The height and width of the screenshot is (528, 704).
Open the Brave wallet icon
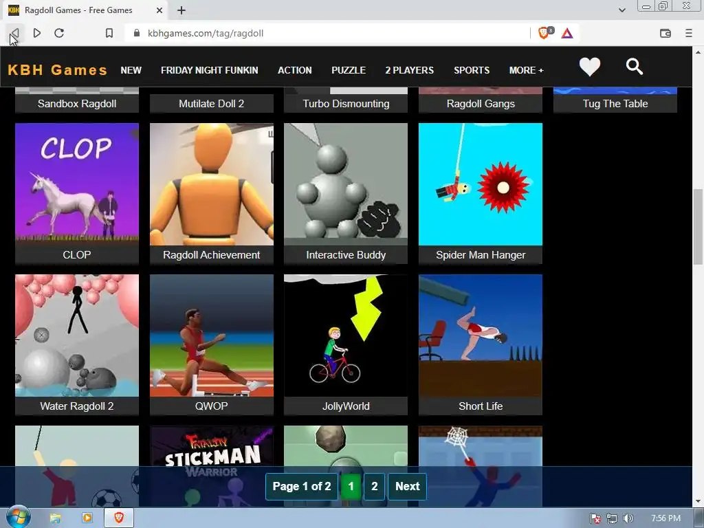665,33
